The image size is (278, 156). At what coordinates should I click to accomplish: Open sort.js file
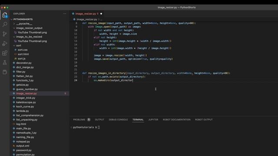21,58
